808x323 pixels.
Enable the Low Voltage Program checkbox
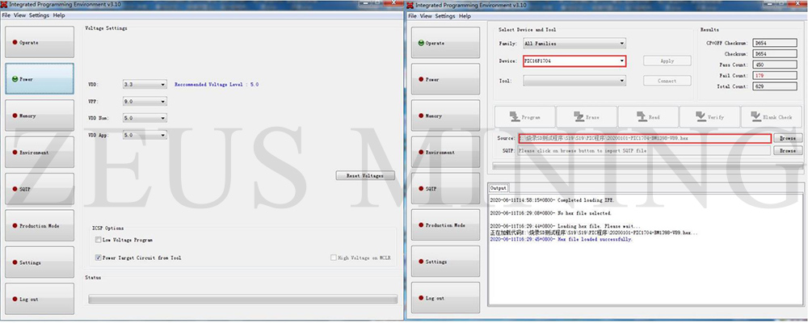point(97,240)
